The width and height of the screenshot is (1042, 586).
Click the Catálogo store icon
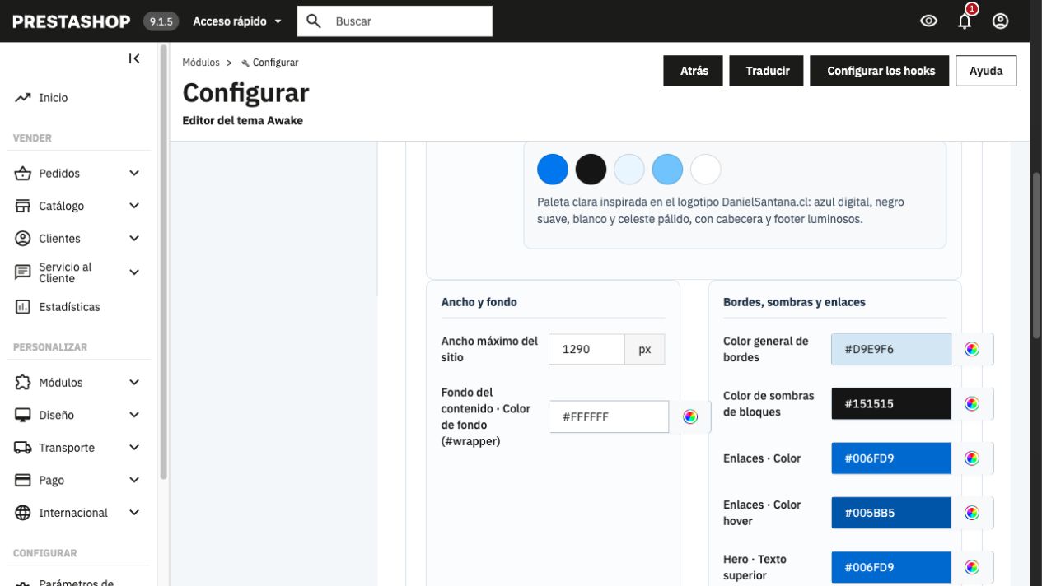pyautogui.click(x=23, y=207)
